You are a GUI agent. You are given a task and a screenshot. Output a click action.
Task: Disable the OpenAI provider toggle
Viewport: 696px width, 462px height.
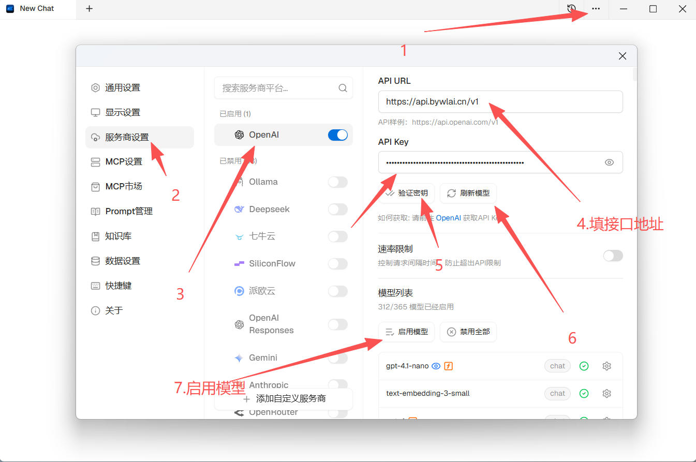pyautogui.click(x=337, y=135)
